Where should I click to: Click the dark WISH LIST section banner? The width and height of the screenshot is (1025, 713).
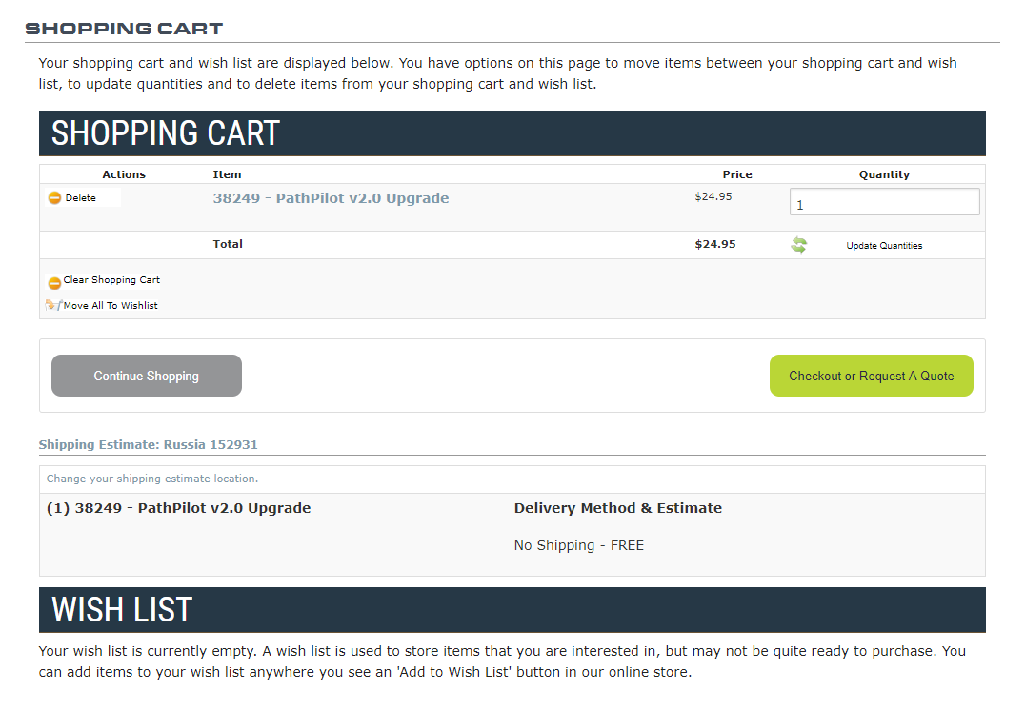[512, 610]
